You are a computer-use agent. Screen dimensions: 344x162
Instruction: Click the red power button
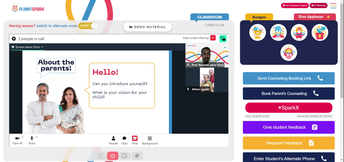click(x=113, y=156)
